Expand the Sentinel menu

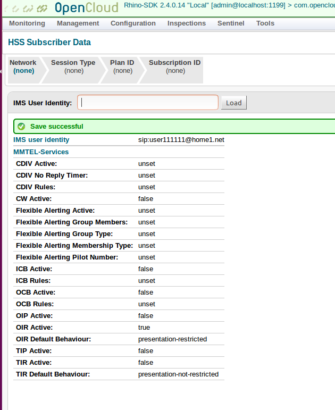[x=231, y=23]
